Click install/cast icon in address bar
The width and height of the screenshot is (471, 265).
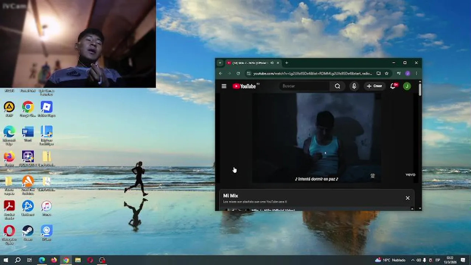tap(378, 73)
